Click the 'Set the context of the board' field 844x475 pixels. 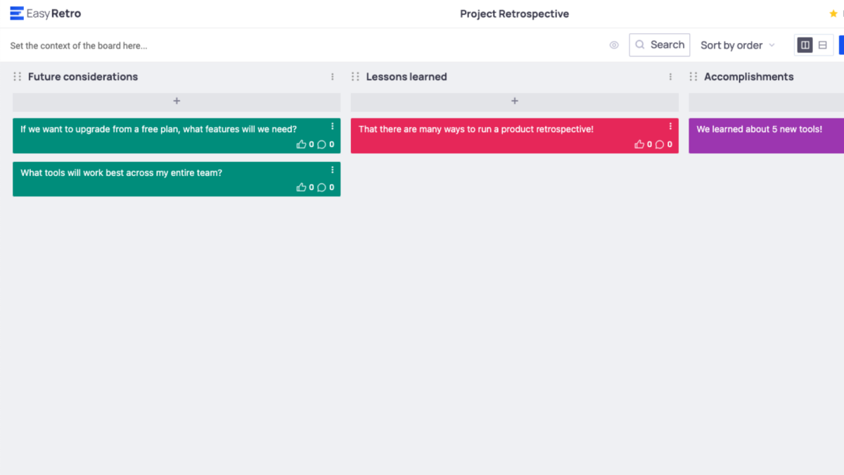tap(79, 45)
